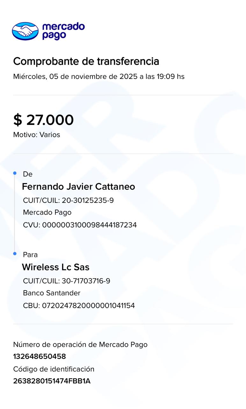246x409 pixels.
Task: Click the "Banco Santander" bank name
Action: point(52,293)
